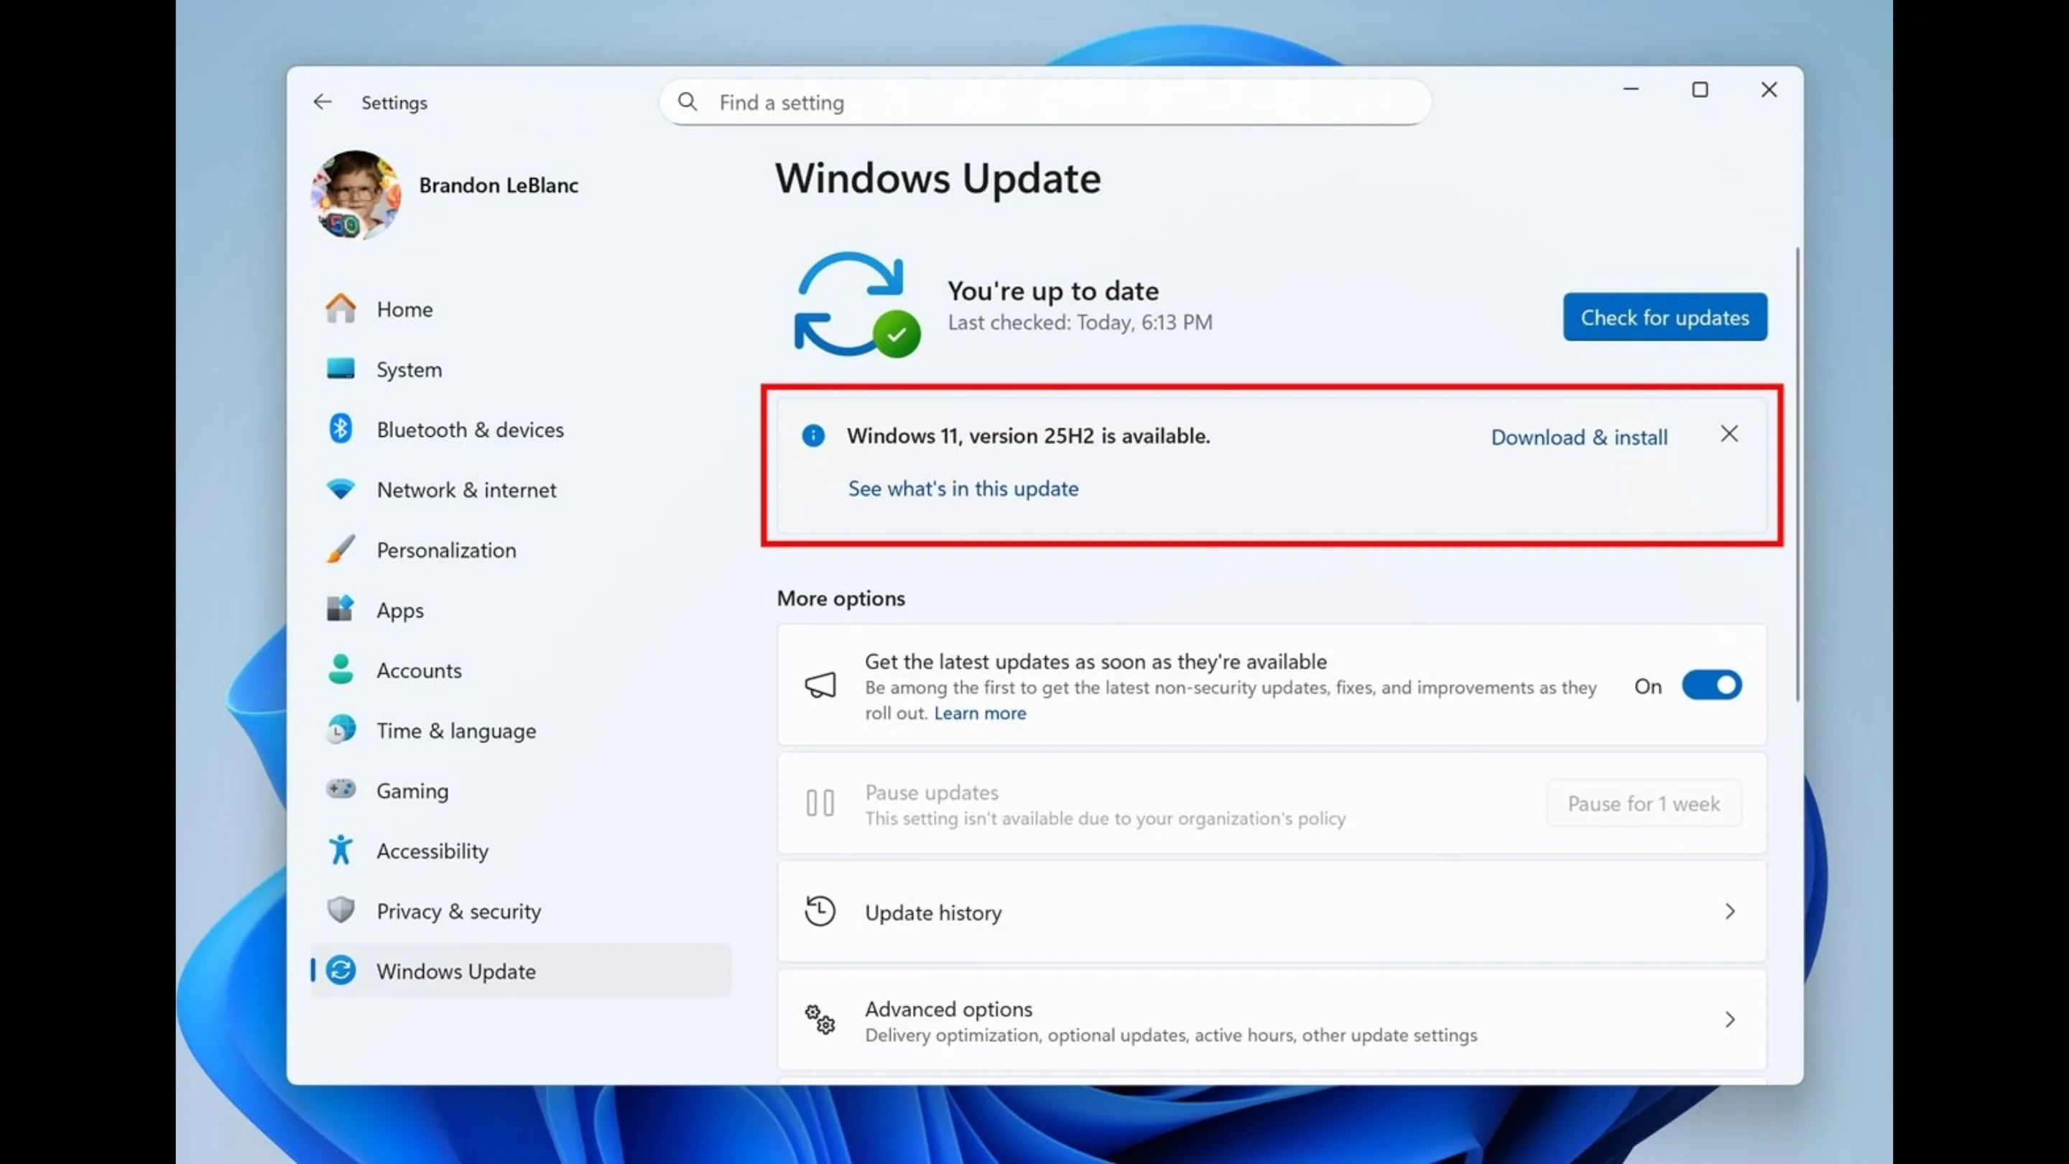This screenshot has height=1164, width=2069.
Task: Click the search magnifier icon
Action: coord(688,102)
